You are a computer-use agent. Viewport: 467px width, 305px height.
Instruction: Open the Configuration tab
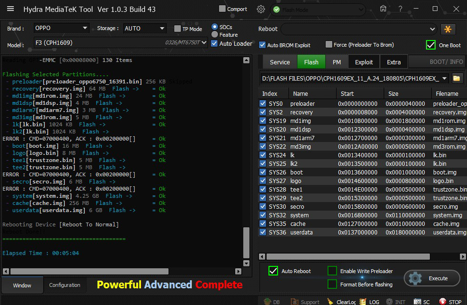pos(65,285)
